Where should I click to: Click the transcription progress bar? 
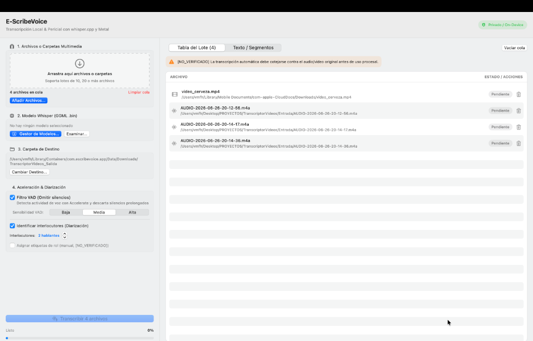[x=80, y=338]
